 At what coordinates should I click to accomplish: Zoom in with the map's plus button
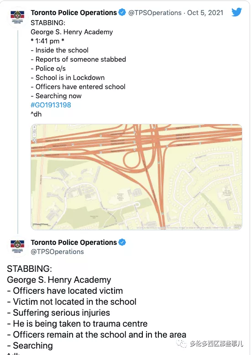[x=34, y=127]
